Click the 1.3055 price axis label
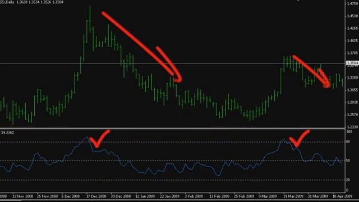The width and height of the screenshot is (359, 202). pos(352,90)
